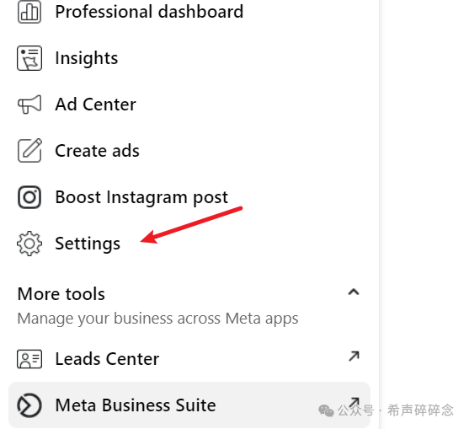Select Ad Center label
This screenshot has width=469, height=429.
(95, 105)
